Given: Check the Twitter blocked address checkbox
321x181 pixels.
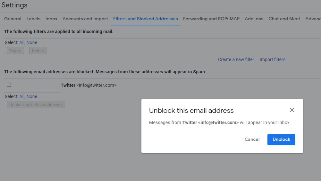Looking at the screenshot, I should pyautogui.click(x=9, y=85).
